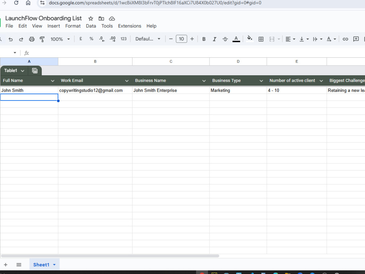Open the Format menu
This screenshot has height=274, width=365.
73,26
